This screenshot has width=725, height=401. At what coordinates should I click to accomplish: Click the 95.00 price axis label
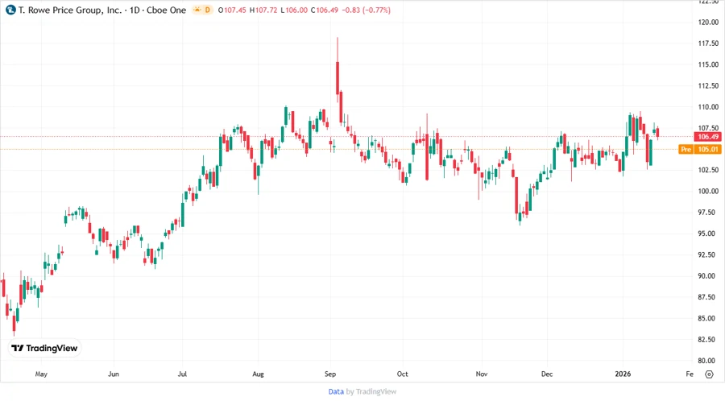[708, 234]
